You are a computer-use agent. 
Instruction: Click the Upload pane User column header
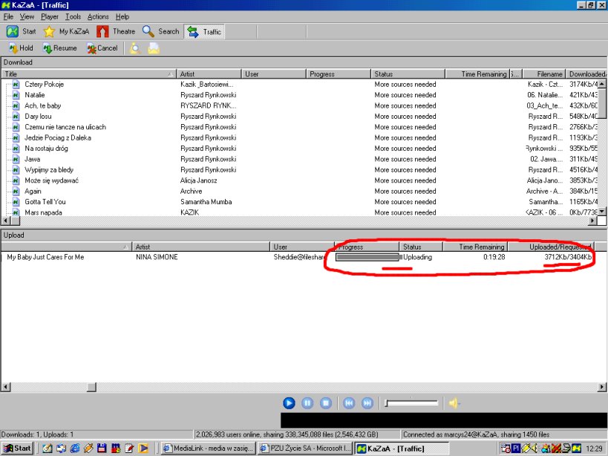[302, 247]
